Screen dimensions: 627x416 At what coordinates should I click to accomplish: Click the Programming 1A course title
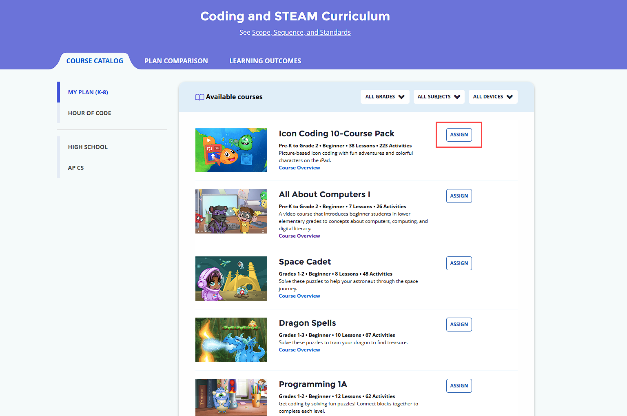(x=313, y=384)
